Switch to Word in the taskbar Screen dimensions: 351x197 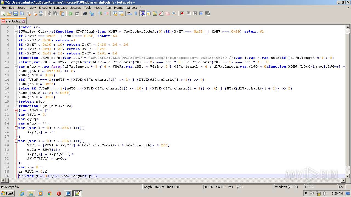coord(68,193)
